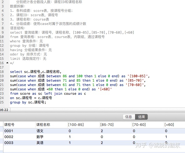Switch to the 结果 tab

[x=141, y=117]
